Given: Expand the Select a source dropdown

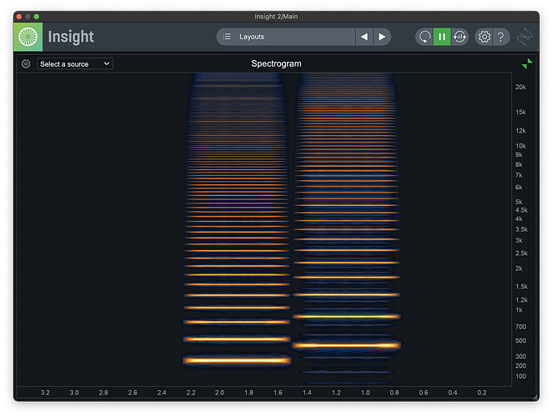Looking at the screenshot, I should tap(75, 64).
